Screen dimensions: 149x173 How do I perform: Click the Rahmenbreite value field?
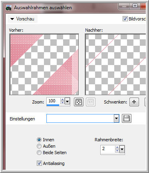[108, 149]
